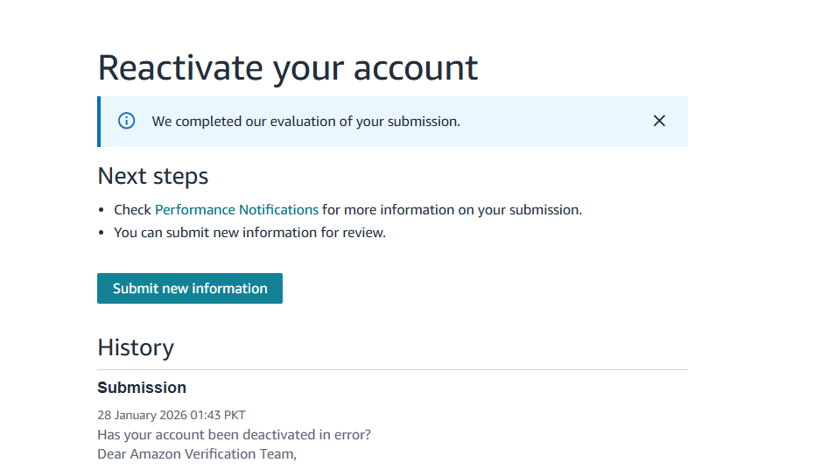The image size is (814, 470).
Task: Open the Performance Notifications link
Action: 236,210
